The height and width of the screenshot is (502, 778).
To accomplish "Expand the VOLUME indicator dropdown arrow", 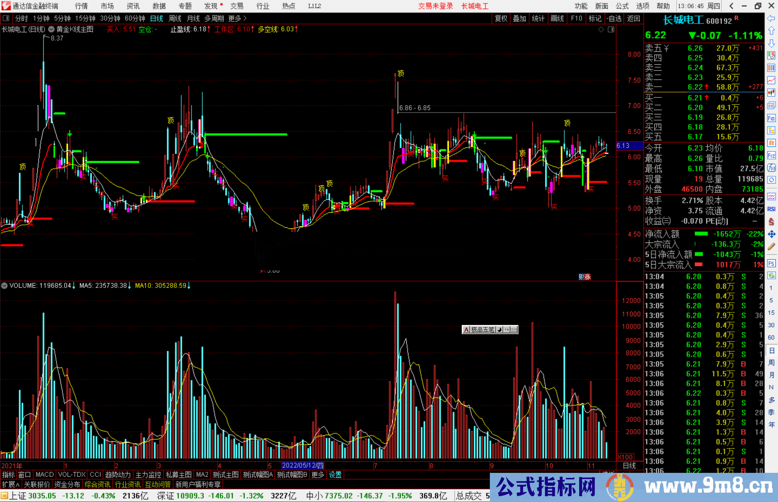I will click(x=4, y=286).
